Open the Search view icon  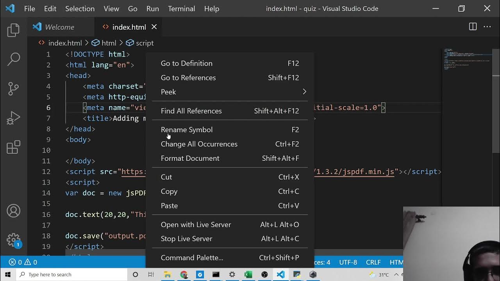pyautogui.click(x=13, y=59)
